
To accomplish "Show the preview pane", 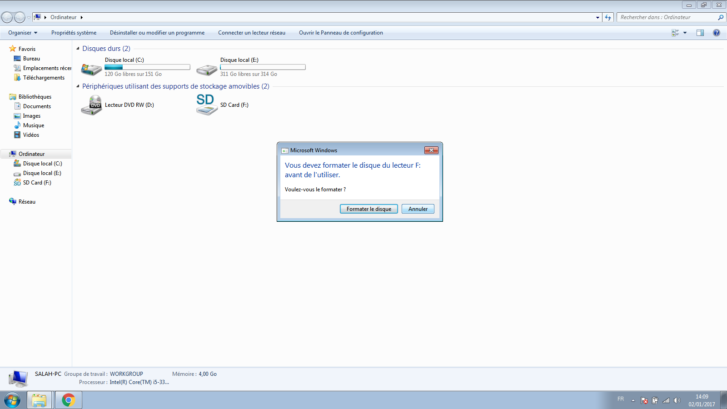I will point(700,33).
